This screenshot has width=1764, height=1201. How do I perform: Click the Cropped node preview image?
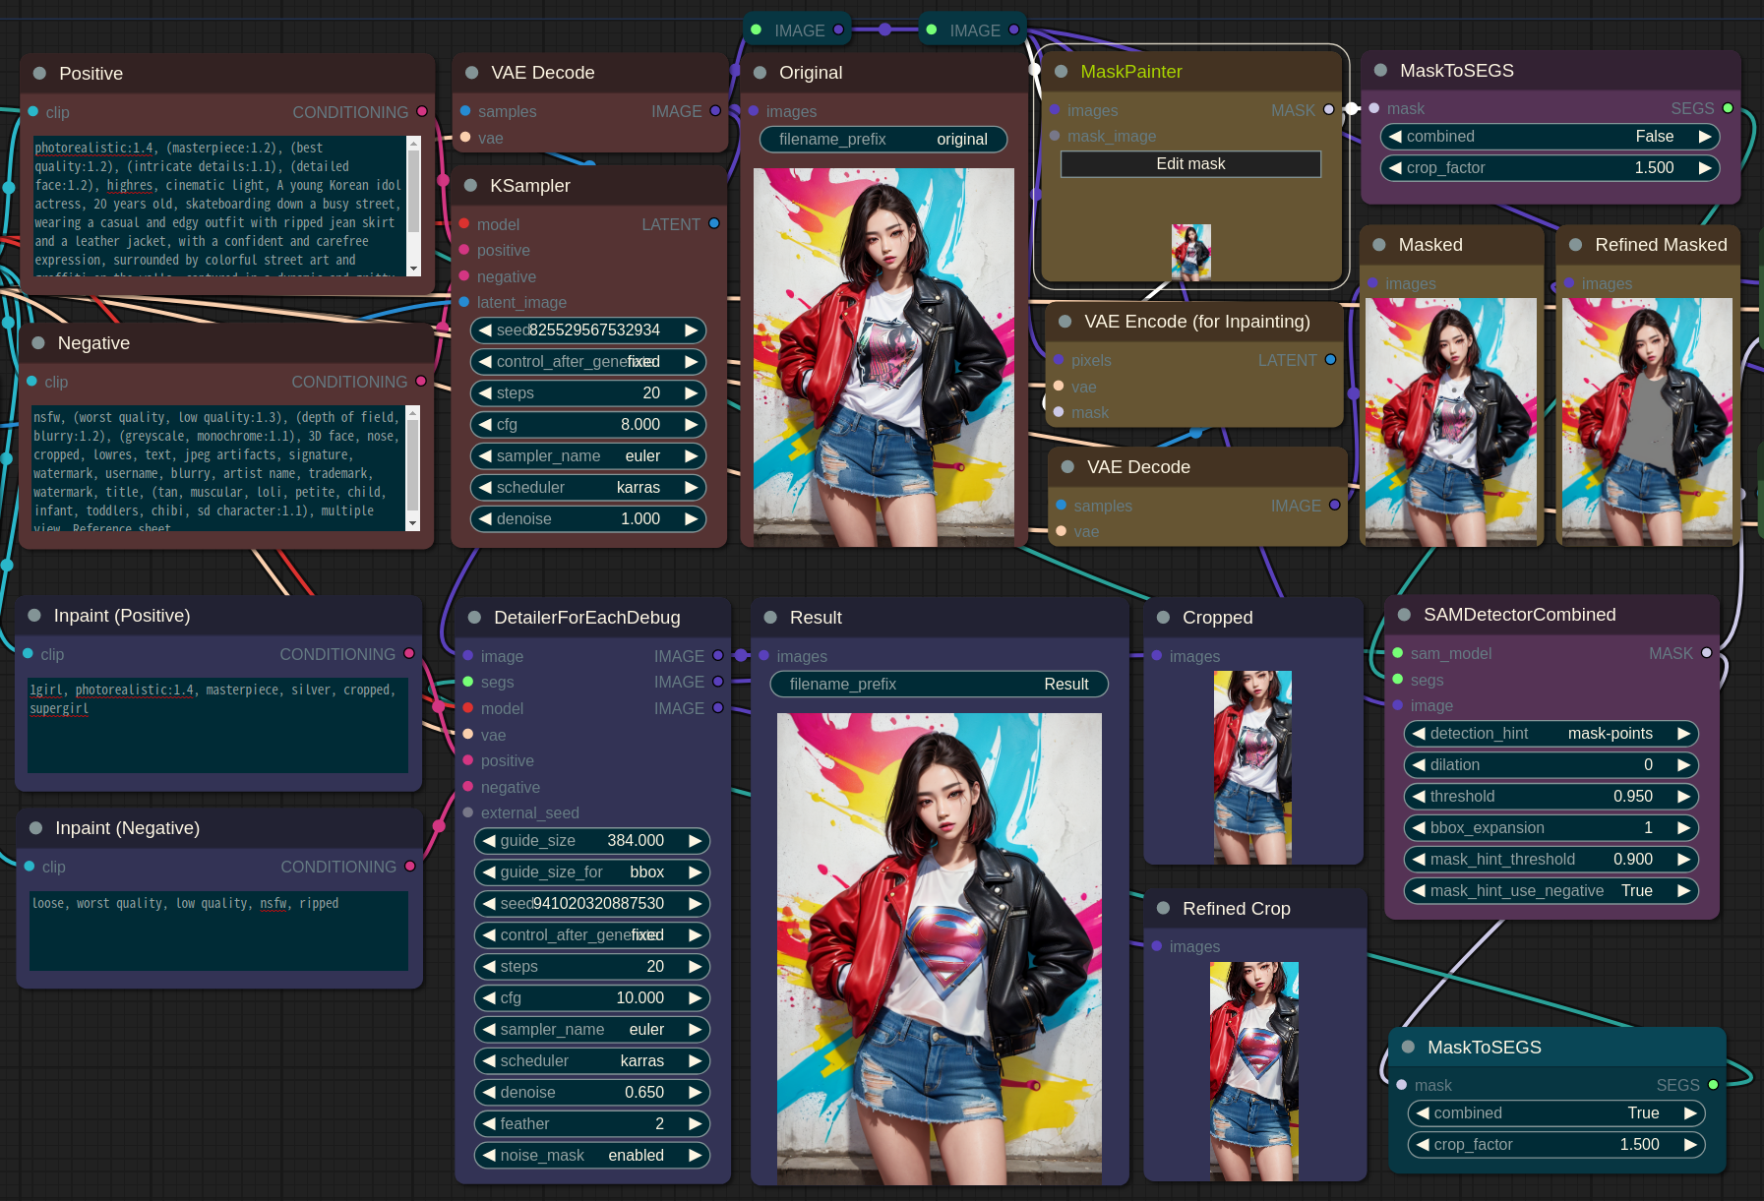pos(1252,767)
